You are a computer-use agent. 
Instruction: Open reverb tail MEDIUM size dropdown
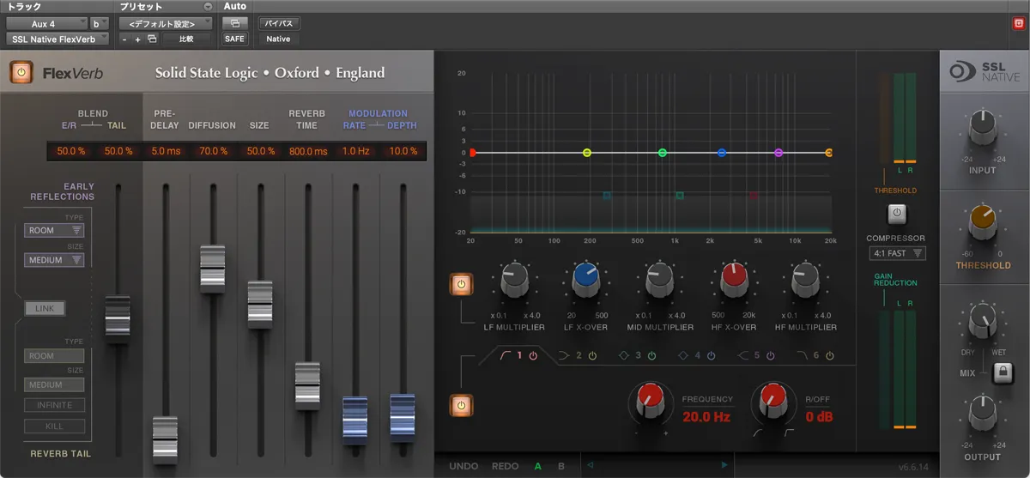click(54, 385)
